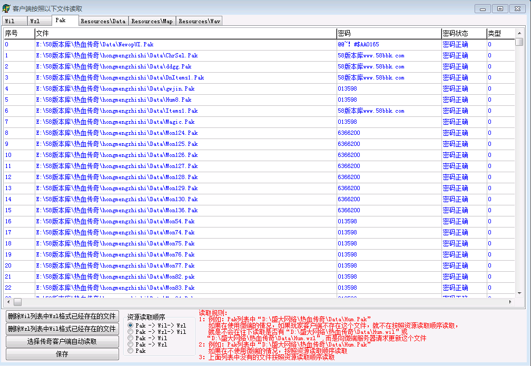This screenshot has height=366, width=531.
Task: Switch to the Resources\Wav tab
Action: coord(199,21)
